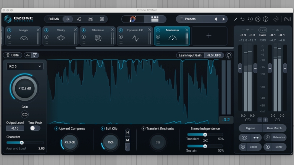This screenshot has height=165, width=294.
Task: Click the Gain Match button
Action: [x=274, y=128]
